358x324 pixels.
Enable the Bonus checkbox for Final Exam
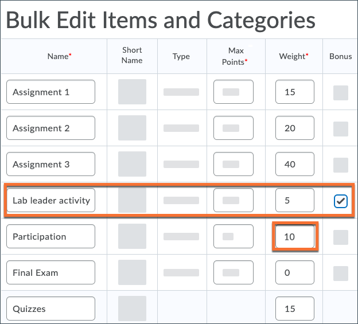[341, 273]
